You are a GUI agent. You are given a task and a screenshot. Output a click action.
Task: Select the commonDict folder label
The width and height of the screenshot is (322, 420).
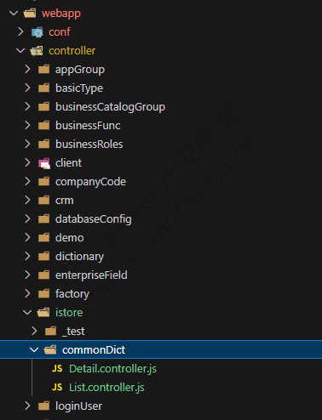[94, 350]
